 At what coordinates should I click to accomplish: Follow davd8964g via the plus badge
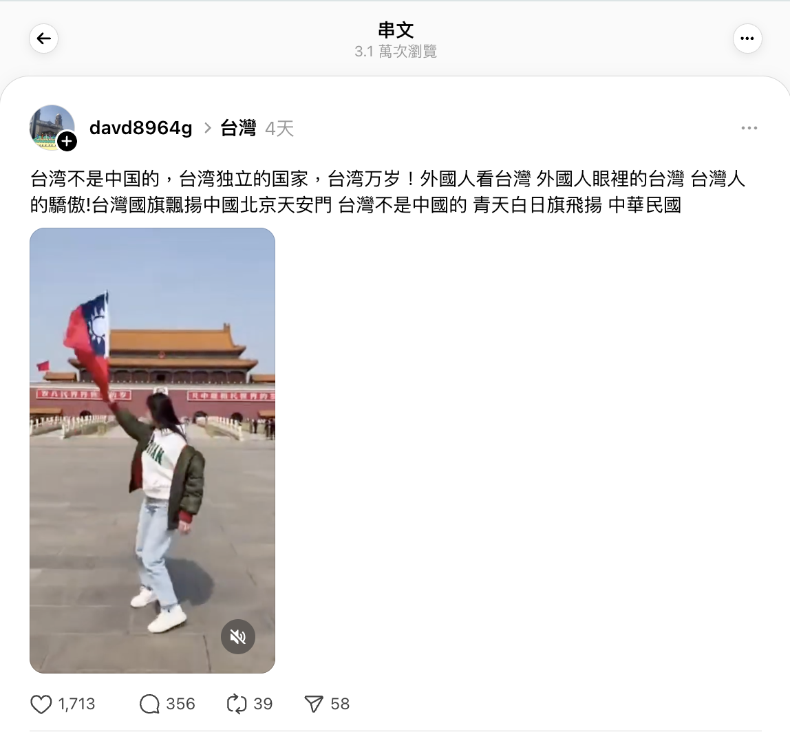pyautogui.click(x=67, y=142)
